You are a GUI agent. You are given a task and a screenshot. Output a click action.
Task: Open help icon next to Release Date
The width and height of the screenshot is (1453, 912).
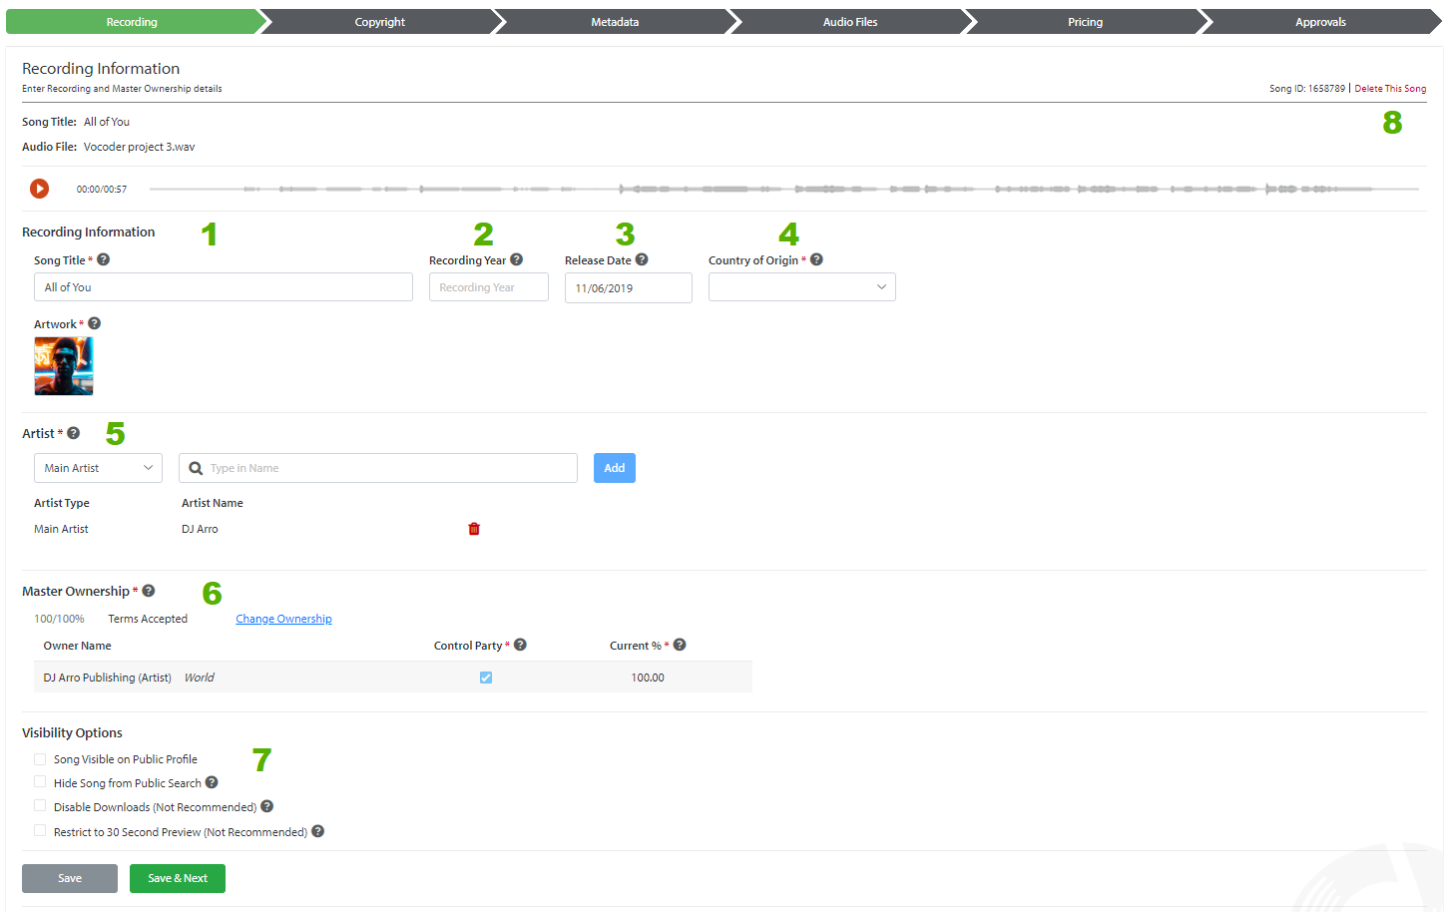642,259
